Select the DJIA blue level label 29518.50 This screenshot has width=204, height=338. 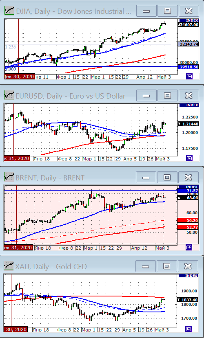tap(188, 67)
